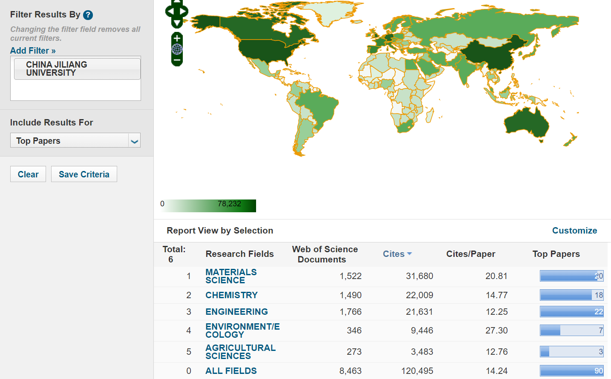Click Save Criteria
611x379 pixels.
(84, 174)
